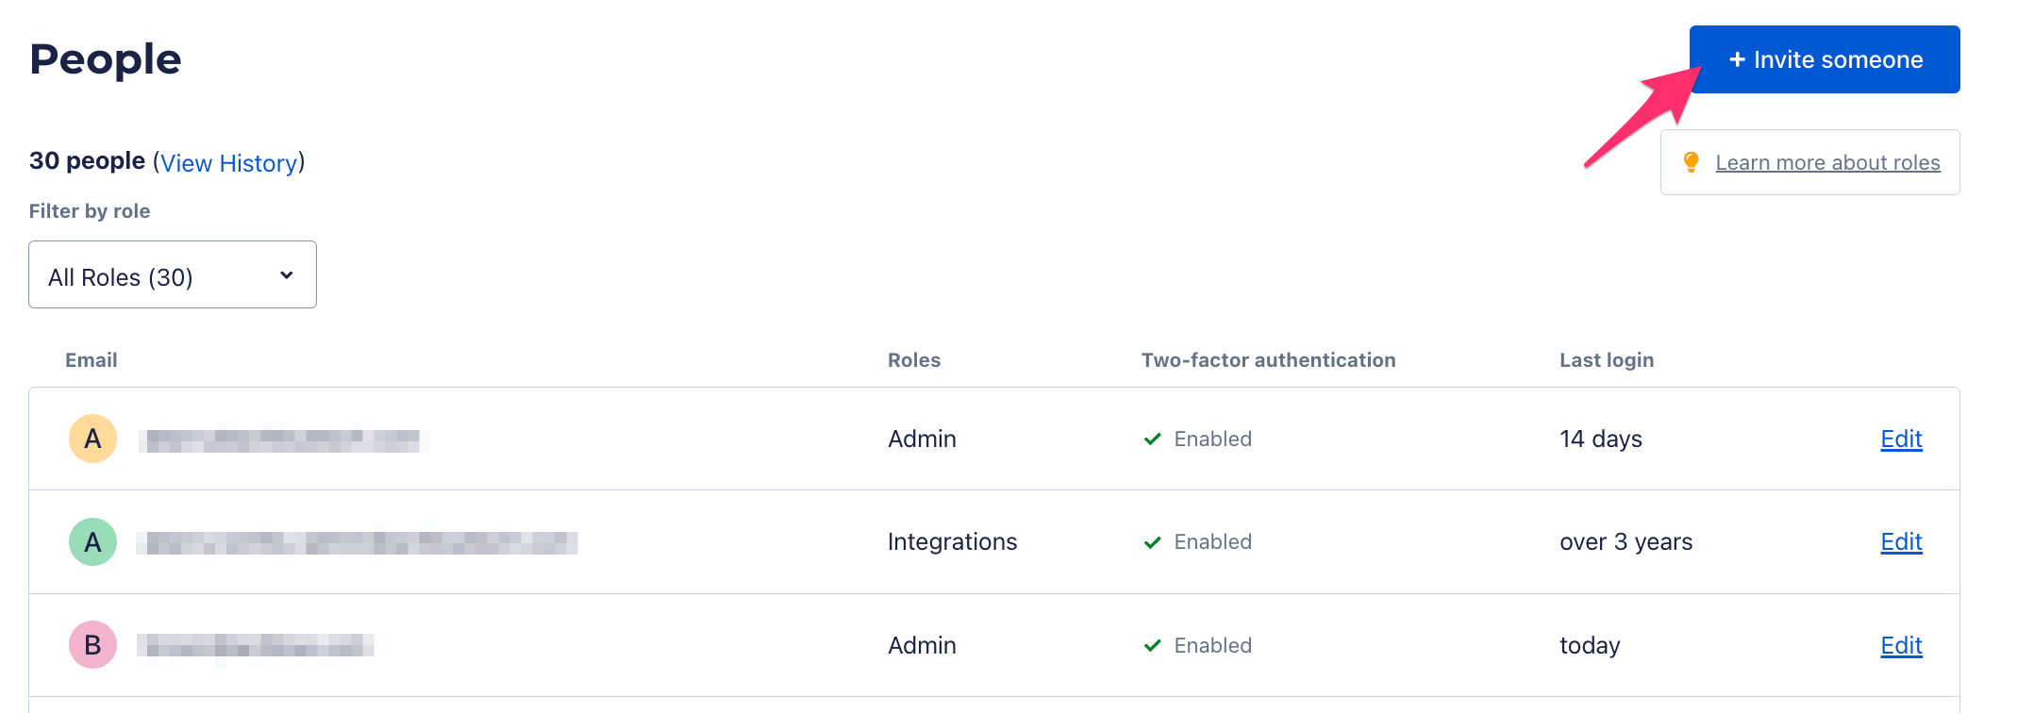
Task: Click the yellow A avatar icon
Action: pyautogui.click(x=92, y=439)
